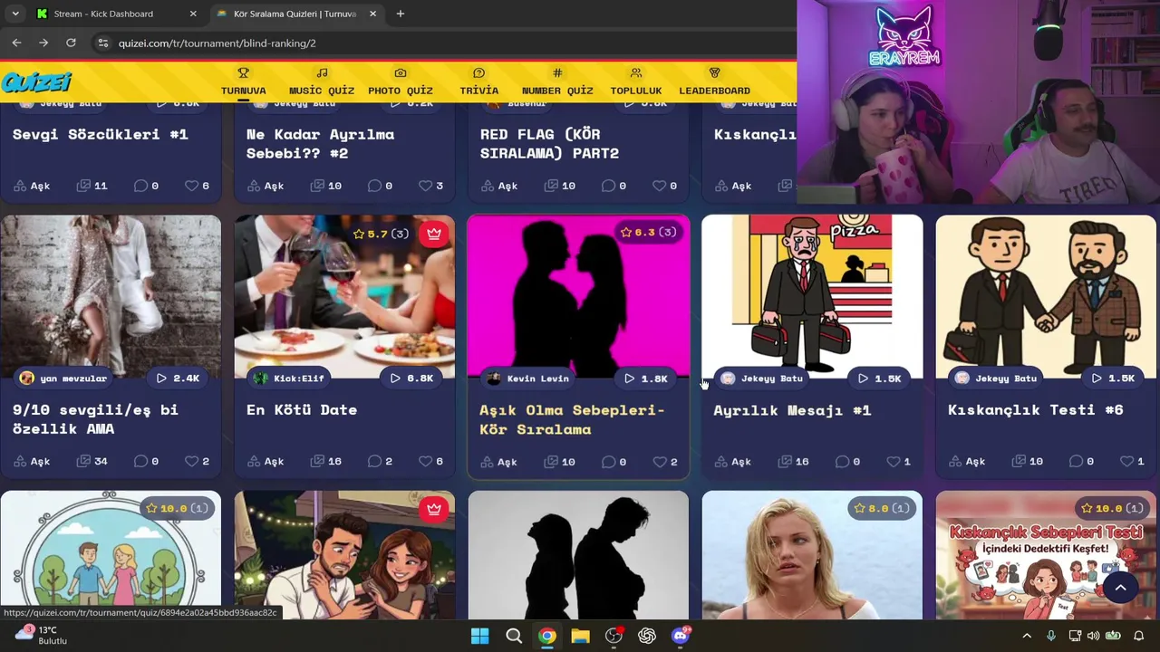This screenshot has width=1160, height=652.
Task: Click the site information icon in address bar
Action: 102,43
